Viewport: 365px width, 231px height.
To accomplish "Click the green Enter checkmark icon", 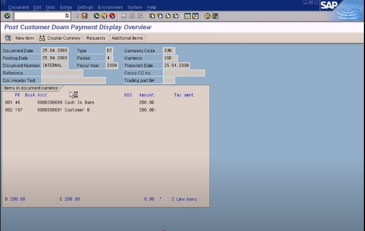I will coord(7,16).
